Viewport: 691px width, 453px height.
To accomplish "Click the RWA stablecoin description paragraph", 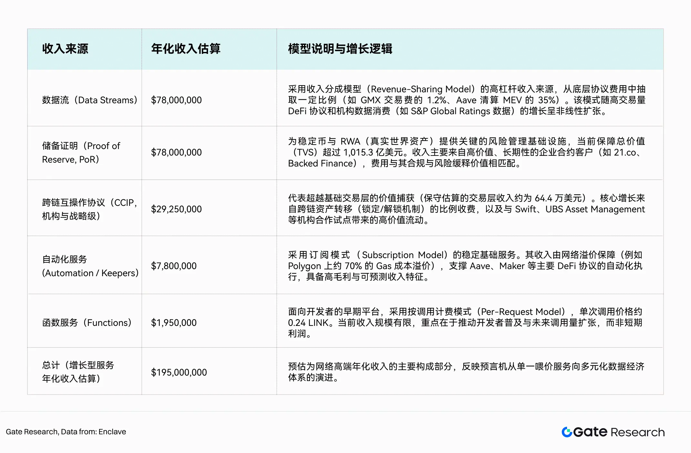I will click(466, 152).
